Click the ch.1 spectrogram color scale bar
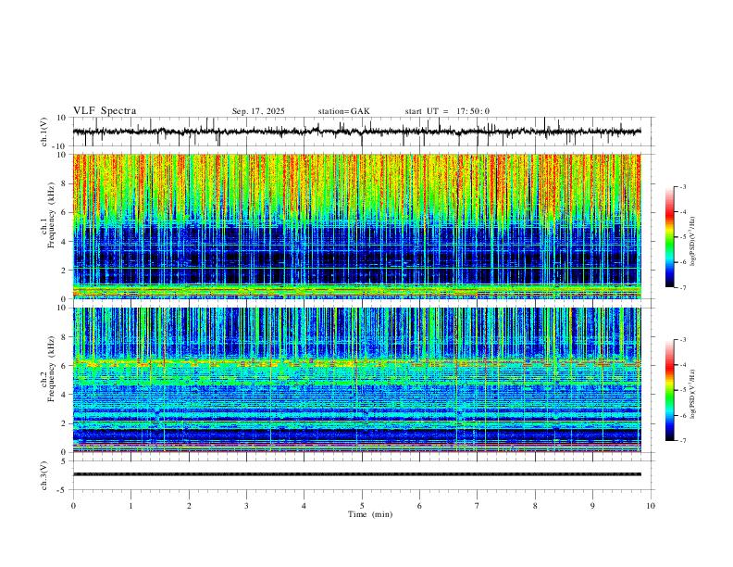733x567 pixels. [x=669, y=237]
